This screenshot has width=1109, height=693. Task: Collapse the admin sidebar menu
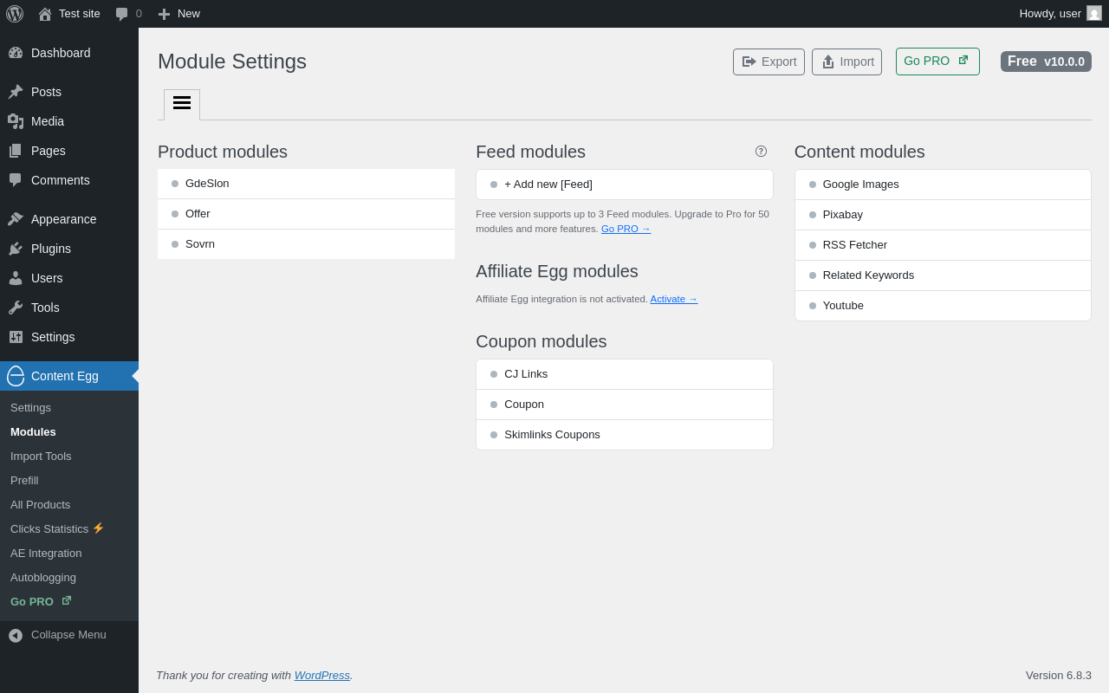point(57,635)
